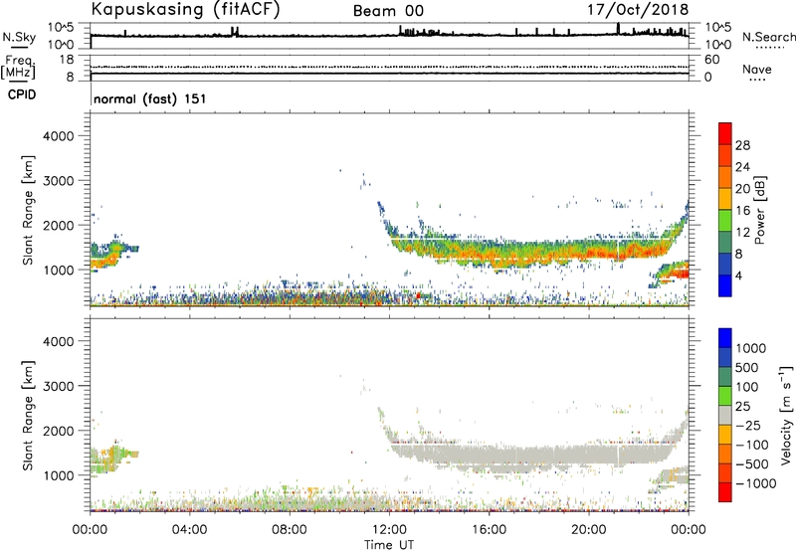
Task: Click the '18' frequency axis tick
Action: pos(67,60)
